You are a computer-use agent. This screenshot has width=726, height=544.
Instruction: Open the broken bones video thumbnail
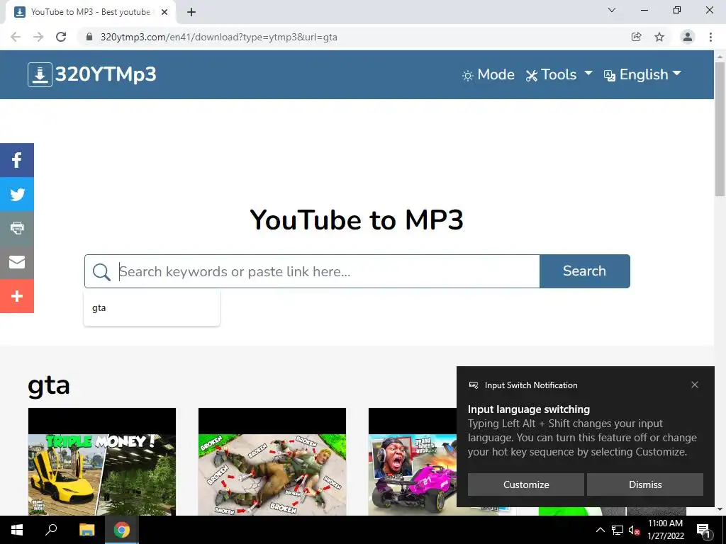click(x=272, y=462)
